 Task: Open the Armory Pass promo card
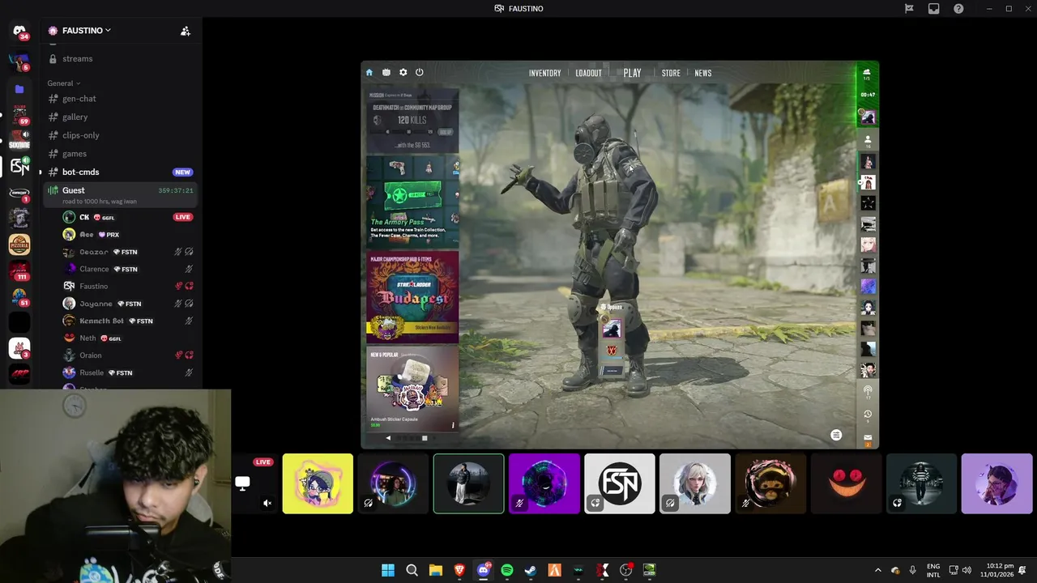(412, 202)
